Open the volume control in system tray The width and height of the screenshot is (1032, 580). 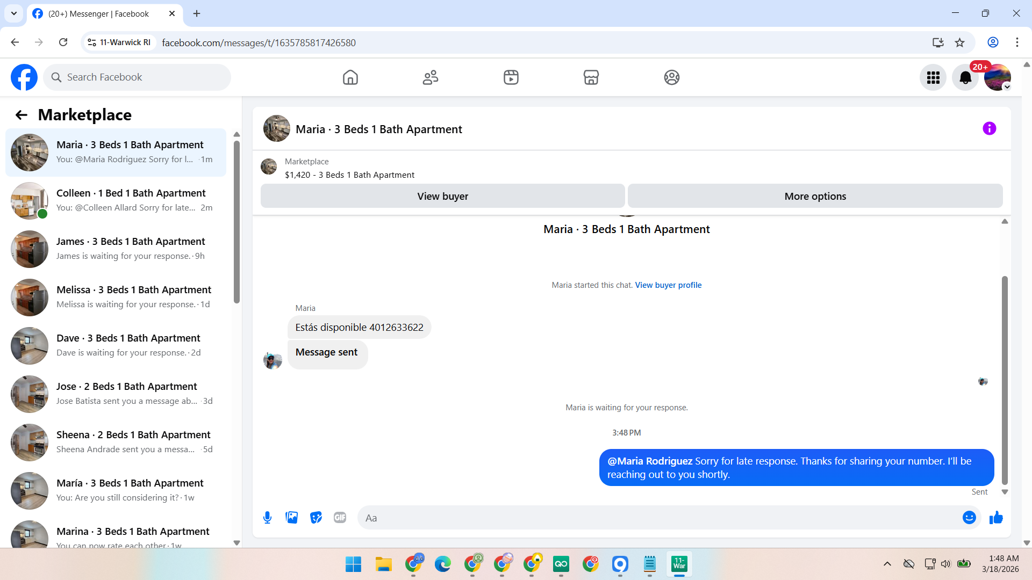point(946,564)
